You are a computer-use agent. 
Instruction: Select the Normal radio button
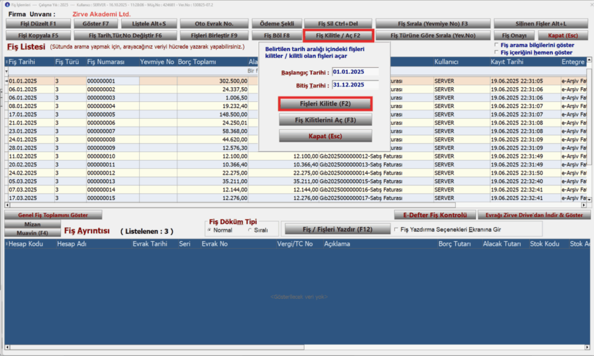pos(209,230)
